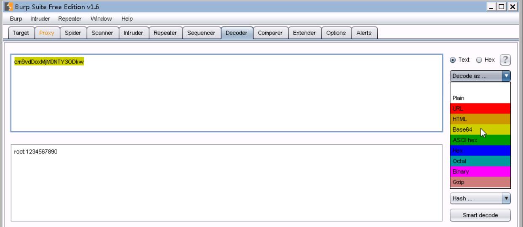Choose Octal decode option
Viewport: 523px width, 227px height.
click(x=480, y=161)
